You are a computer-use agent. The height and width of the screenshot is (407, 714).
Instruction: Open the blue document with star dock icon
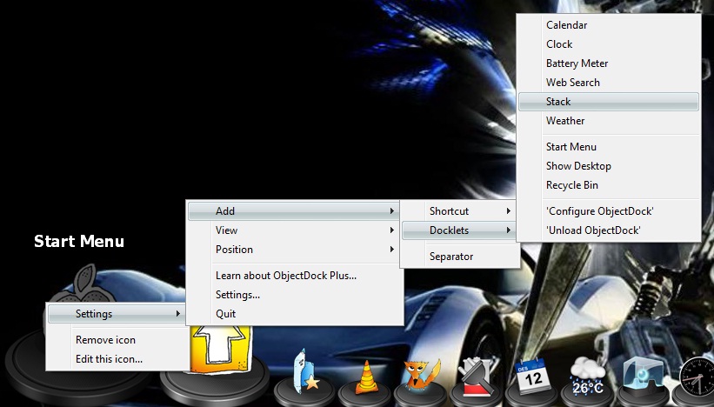click(x=305, y=371)
